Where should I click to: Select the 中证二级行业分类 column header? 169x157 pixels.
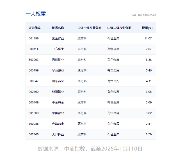[119, 28]
